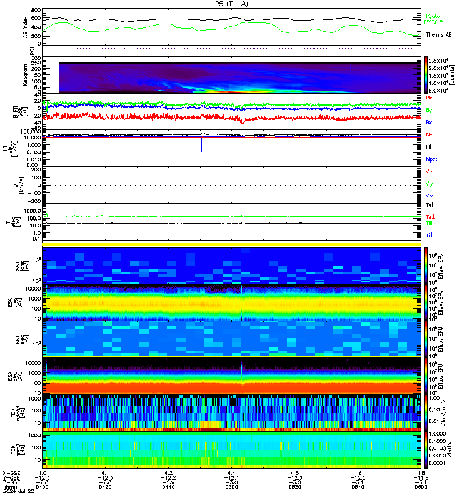This screenshot has height=500, width=469.
Task: Select the red "Bz" legend label
Action: (429, 97)
